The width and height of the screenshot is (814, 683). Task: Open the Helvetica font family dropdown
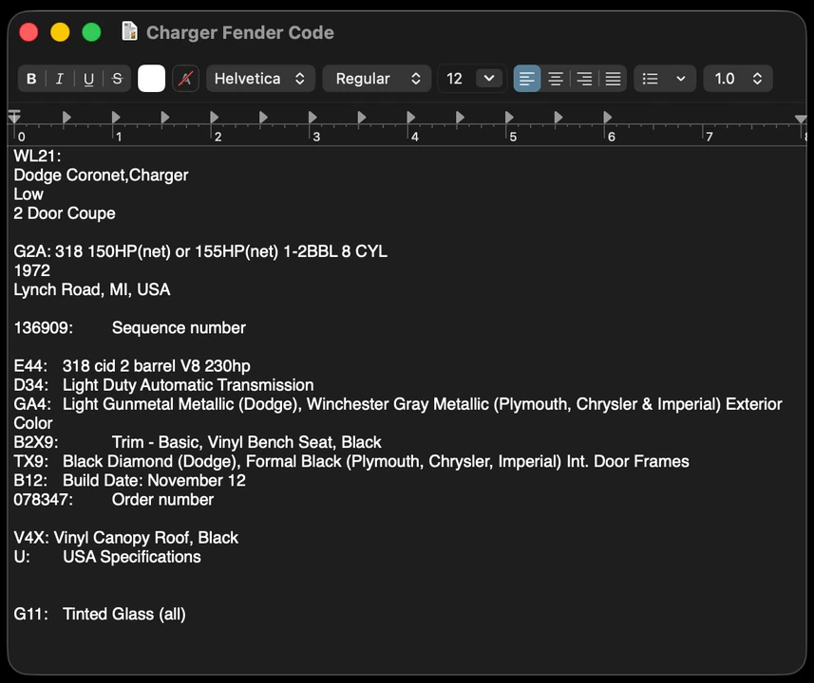[x=260, y=79]
